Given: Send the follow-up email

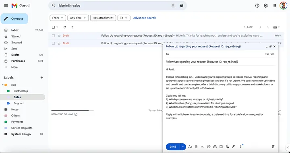Looking at the screenshot, I should (173, 147).
